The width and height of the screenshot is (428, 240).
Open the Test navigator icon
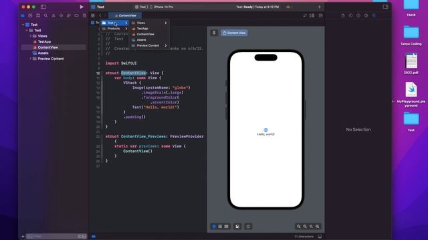pos(61,16)
